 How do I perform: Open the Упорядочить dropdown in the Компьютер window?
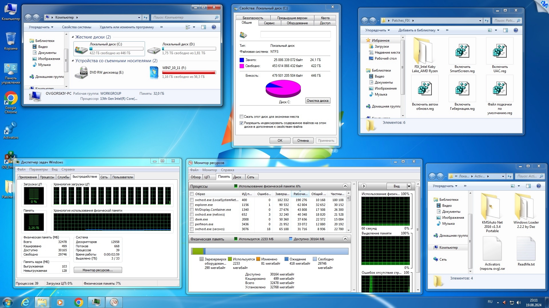pos(41,27)
